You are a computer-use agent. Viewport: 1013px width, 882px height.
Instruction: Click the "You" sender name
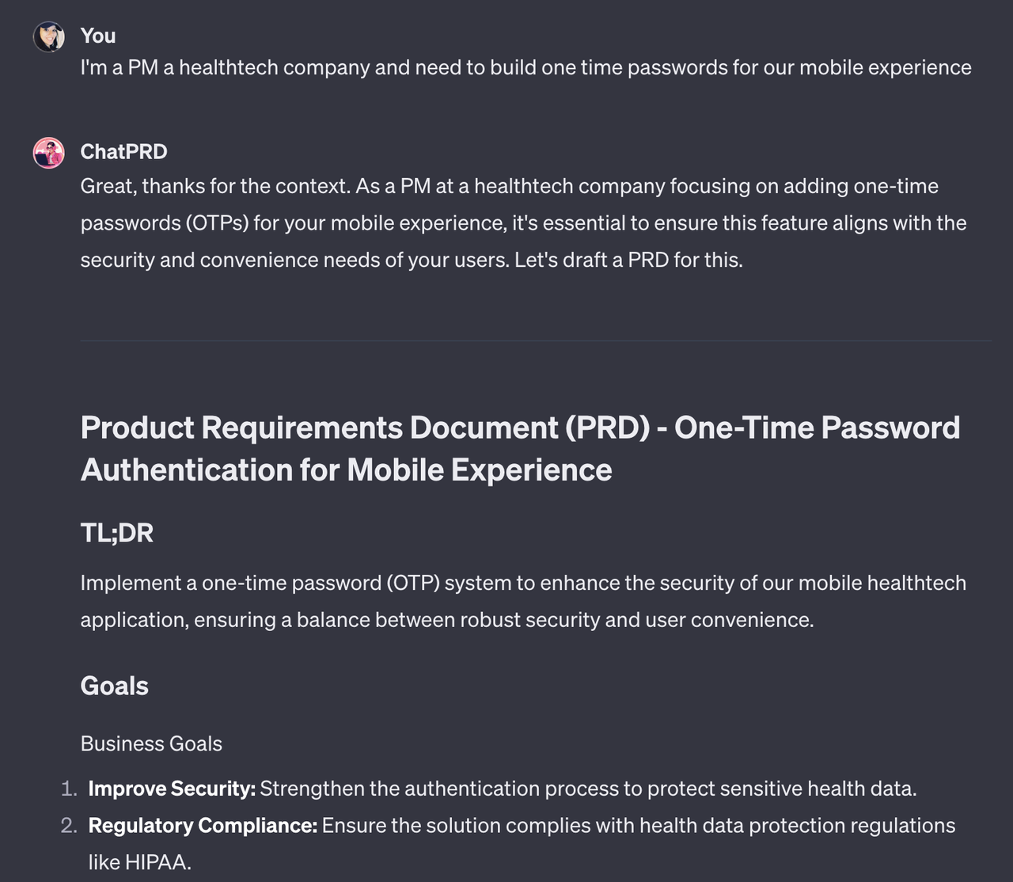point(98,36)
